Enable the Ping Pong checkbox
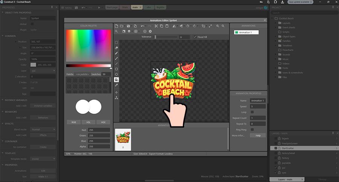The height and width of the screenshot is (182, 339). point(252,129)
